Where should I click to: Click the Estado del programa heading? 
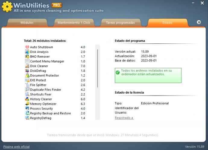[x=130, y=41]
